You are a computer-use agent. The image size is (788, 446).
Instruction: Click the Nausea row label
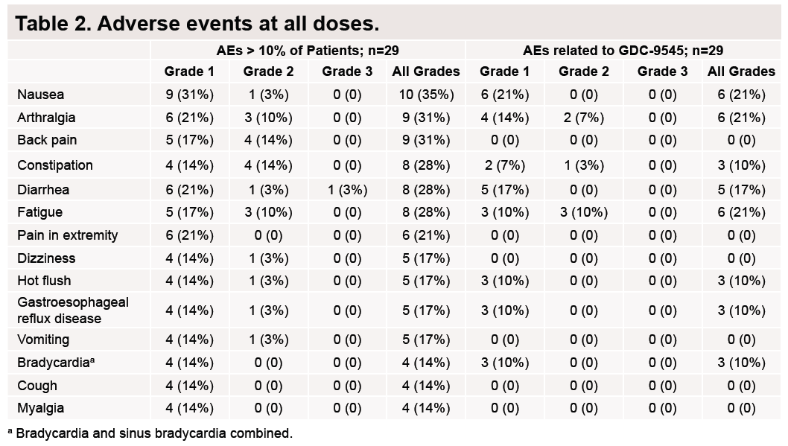[x=41, y=95]
